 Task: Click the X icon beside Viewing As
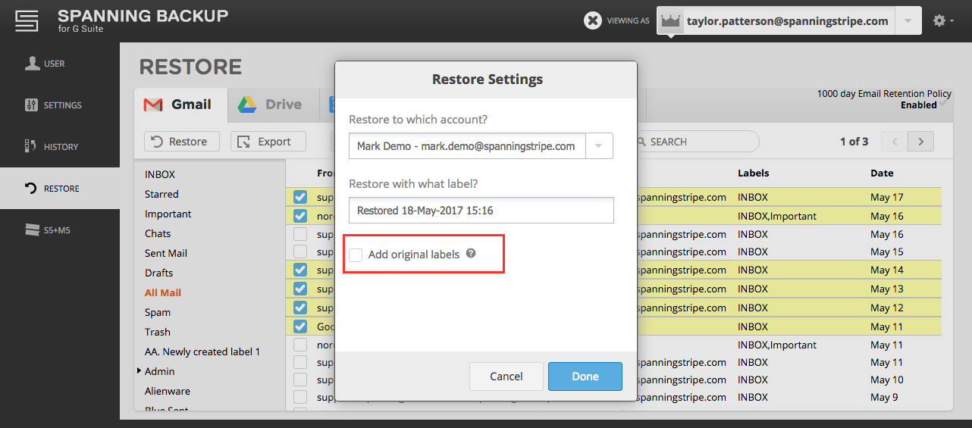click(x=593, y=21)
